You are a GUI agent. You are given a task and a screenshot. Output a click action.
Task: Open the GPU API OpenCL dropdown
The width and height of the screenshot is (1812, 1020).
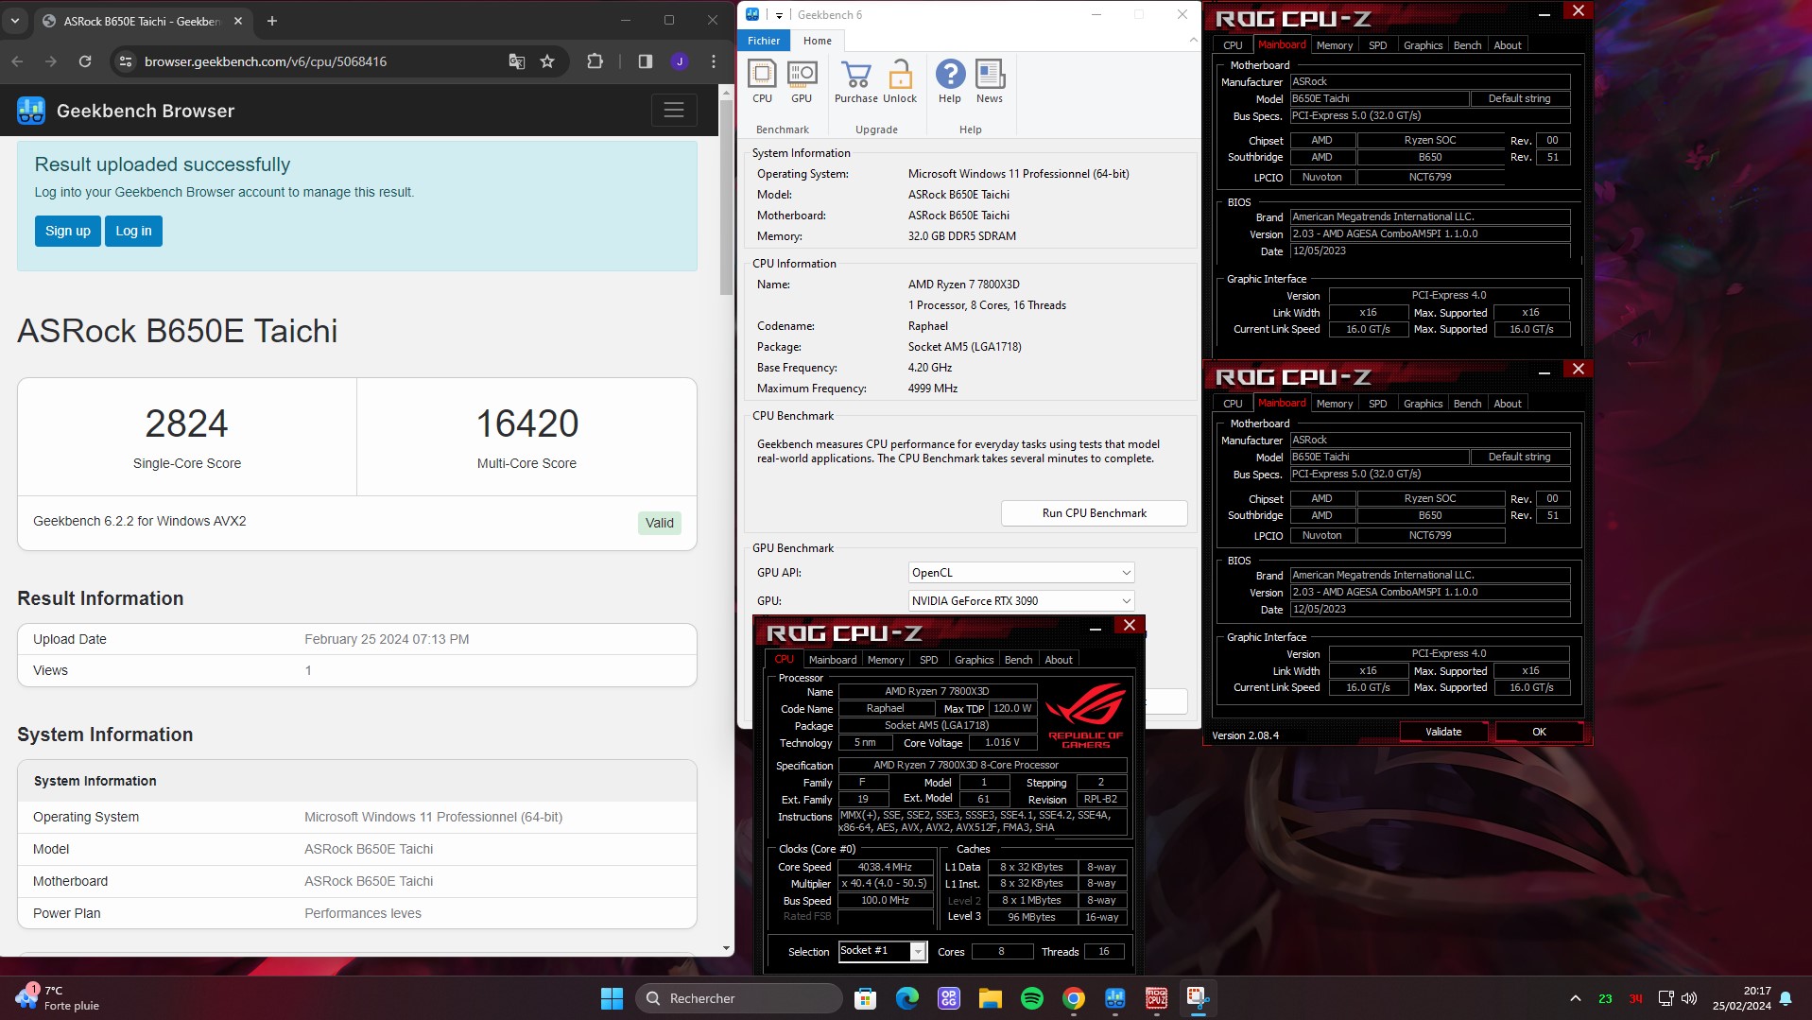(1021, 573)
